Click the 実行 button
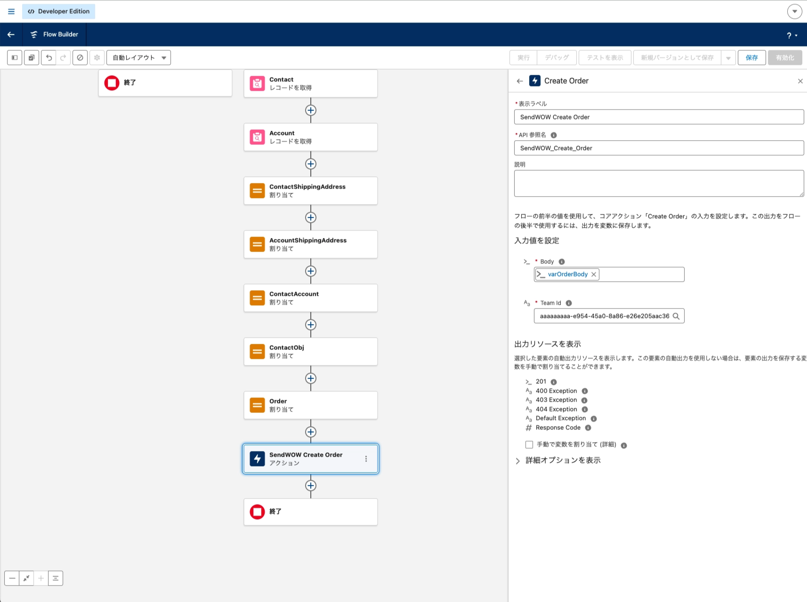Image resolution: width=807 pixels, height=602 pixels. pyautogui.click(x=523, y=57)
